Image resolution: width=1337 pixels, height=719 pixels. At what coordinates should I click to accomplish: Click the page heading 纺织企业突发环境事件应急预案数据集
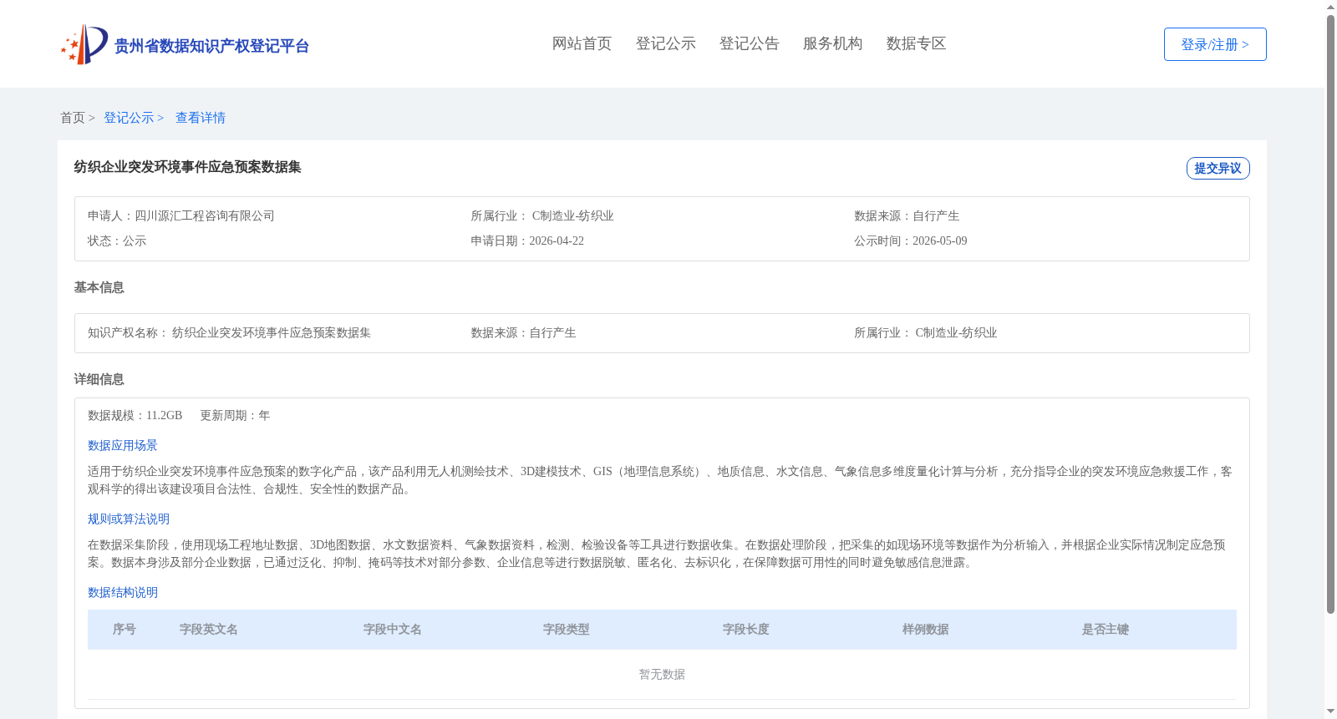point(187,167)
